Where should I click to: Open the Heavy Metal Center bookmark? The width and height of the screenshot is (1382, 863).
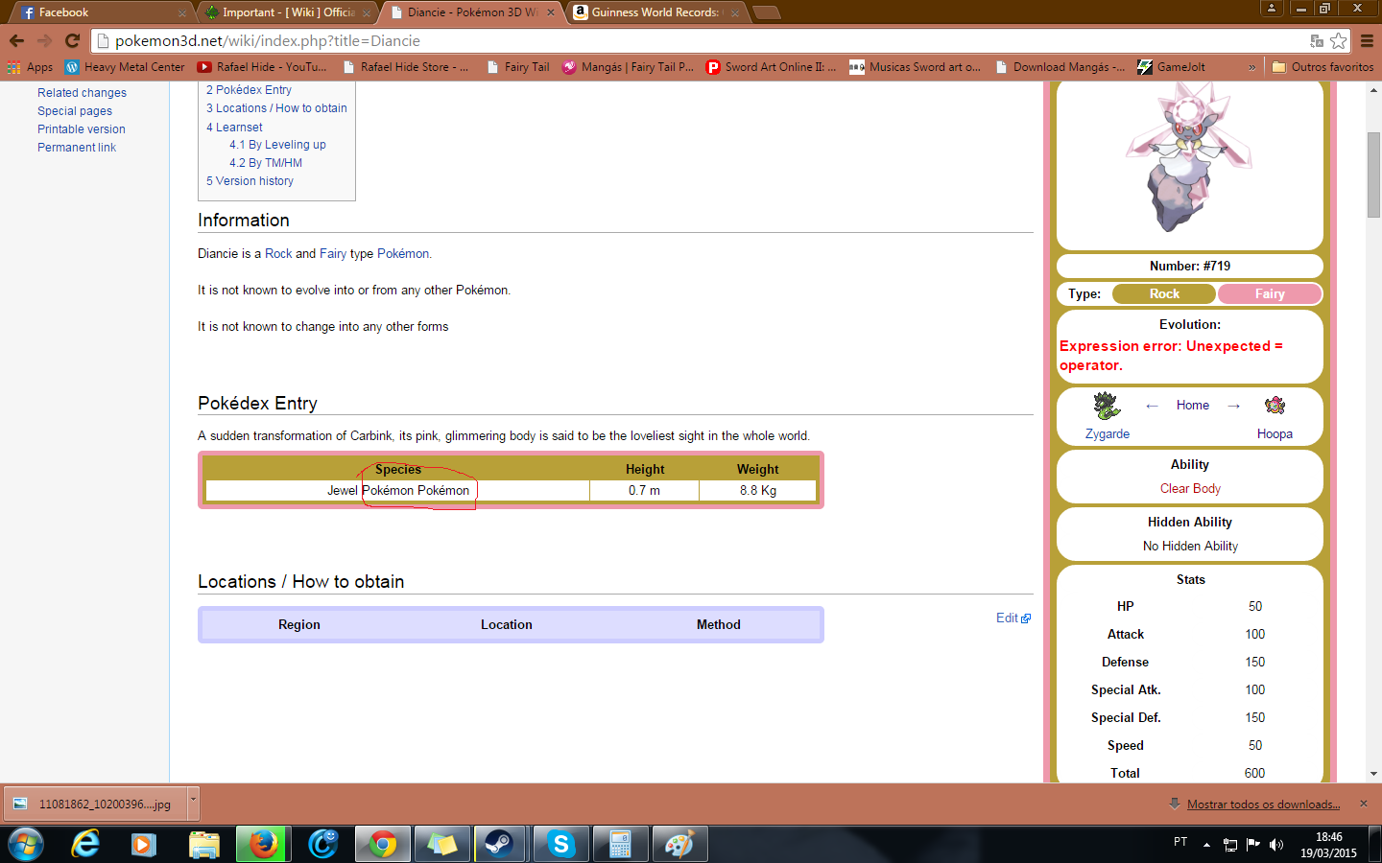tap(125, 67)
